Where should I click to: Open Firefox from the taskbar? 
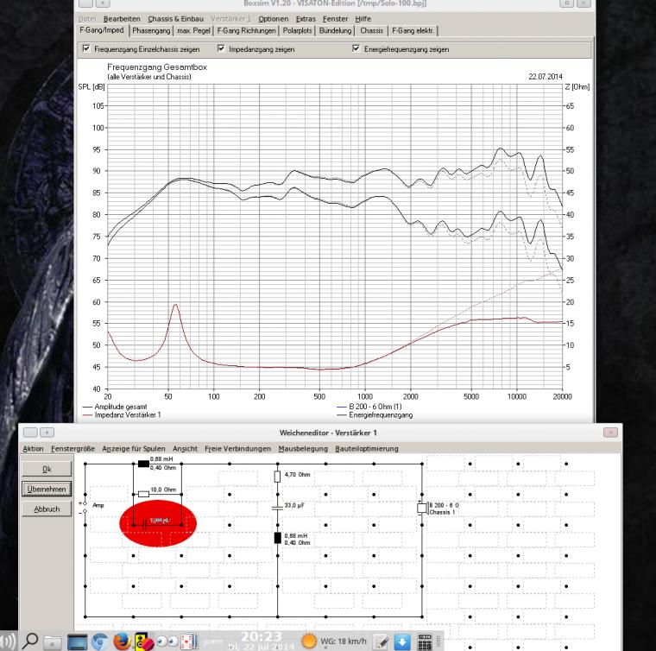click(122, 641)
